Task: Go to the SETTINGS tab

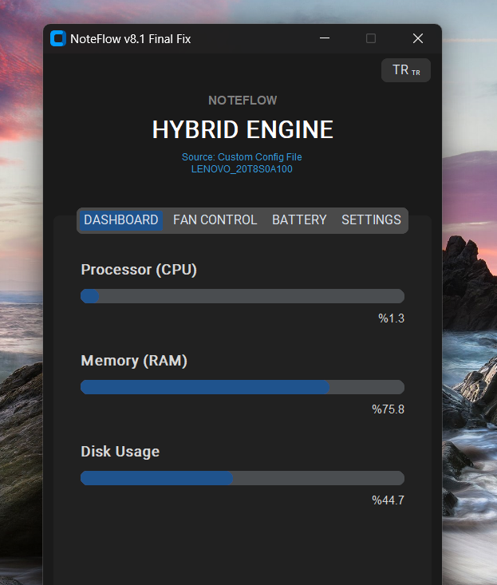Action: coord(371,219)
